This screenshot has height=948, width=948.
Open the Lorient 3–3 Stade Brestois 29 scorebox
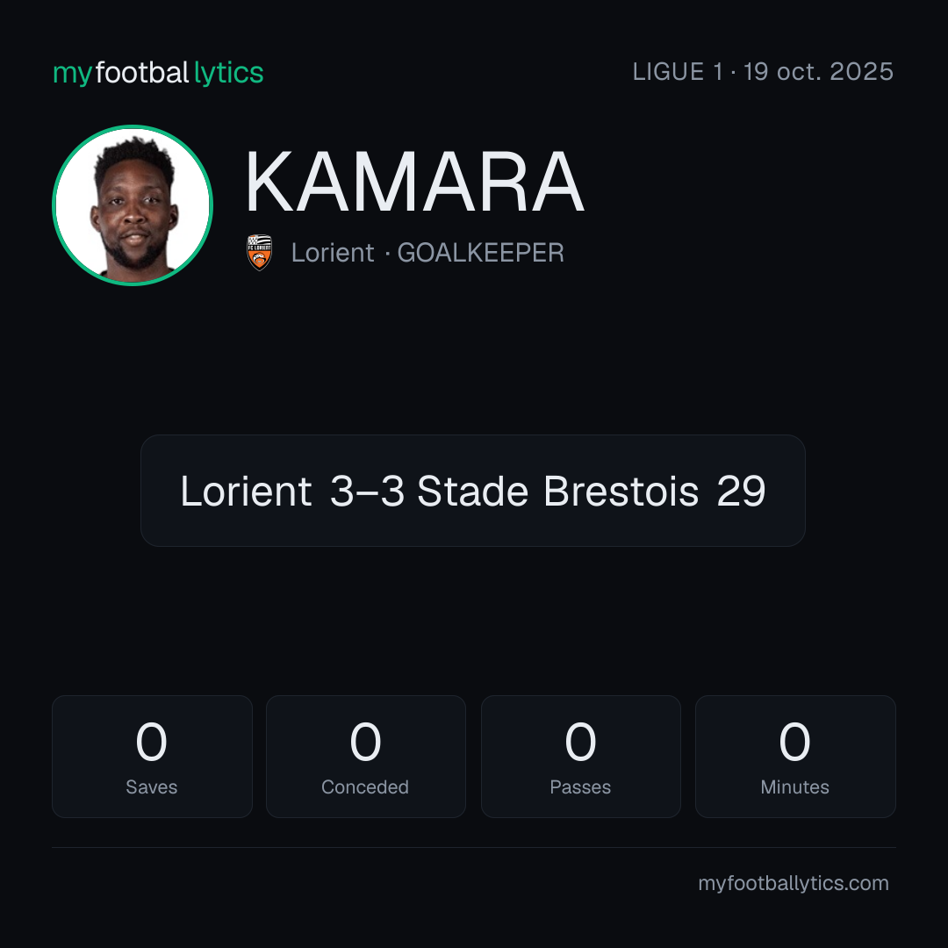pos(473,491)
